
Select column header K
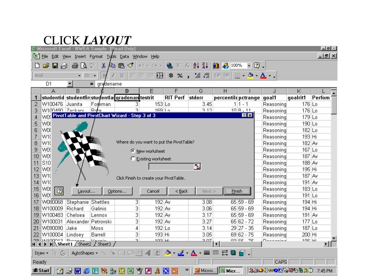pos(299,91)
